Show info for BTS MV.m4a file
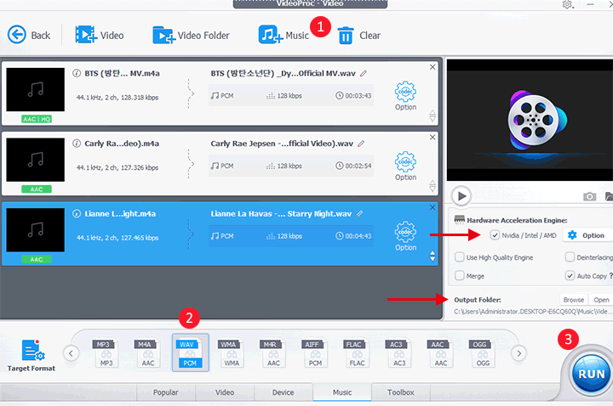 [77, 73]
